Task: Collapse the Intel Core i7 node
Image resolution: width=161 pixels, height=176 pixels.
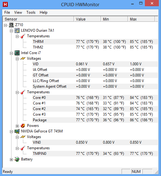Action: (x=11, y=53)
